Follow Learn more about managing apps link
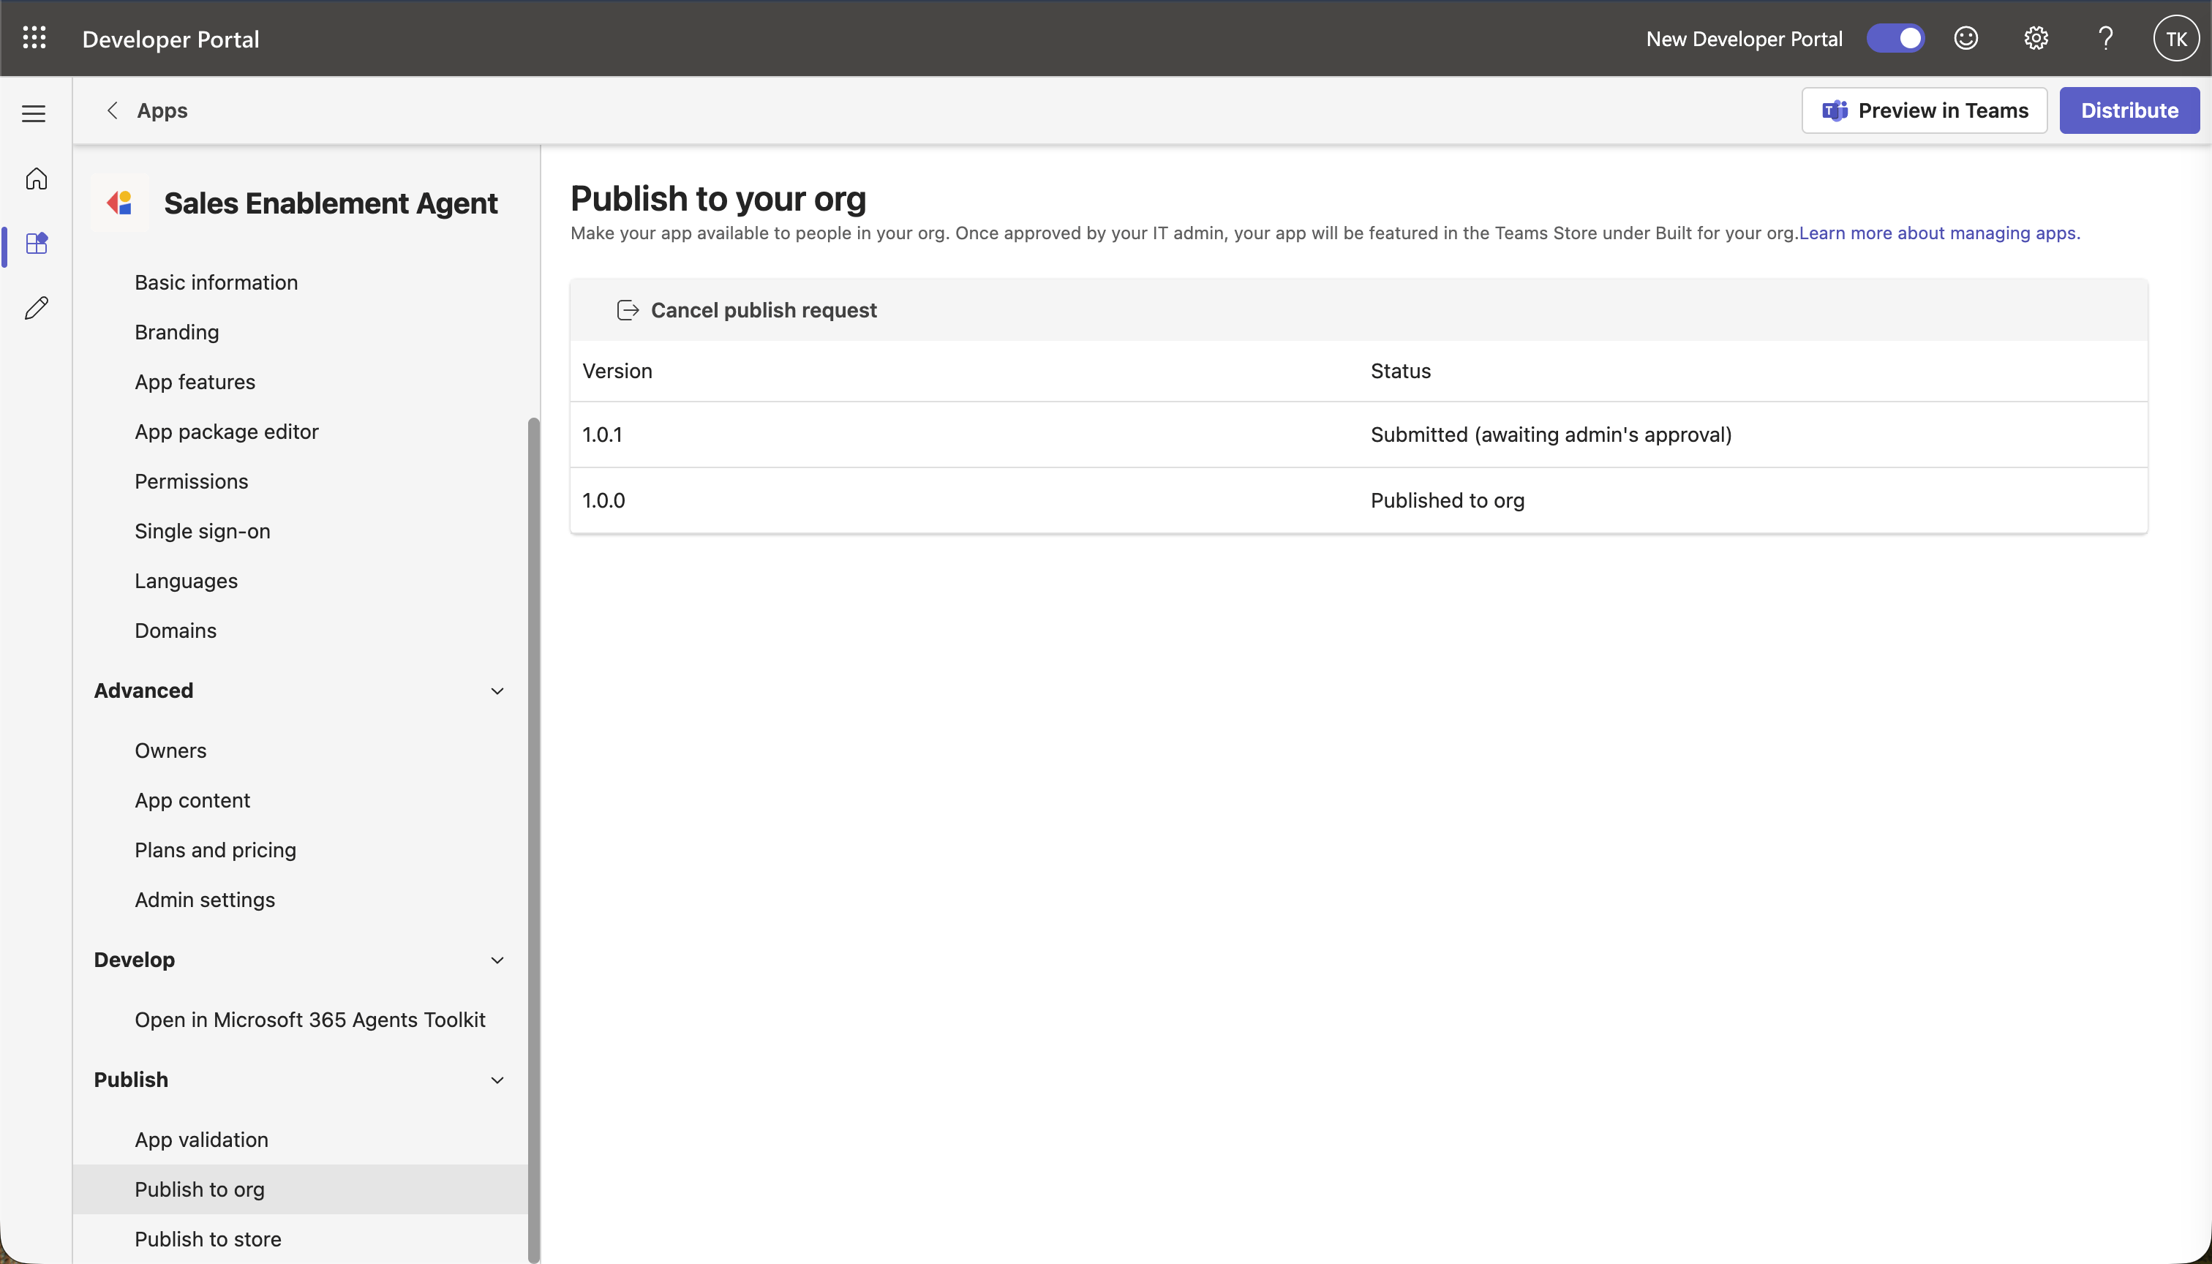The image size is (2212, 1264). point(1939,233)
